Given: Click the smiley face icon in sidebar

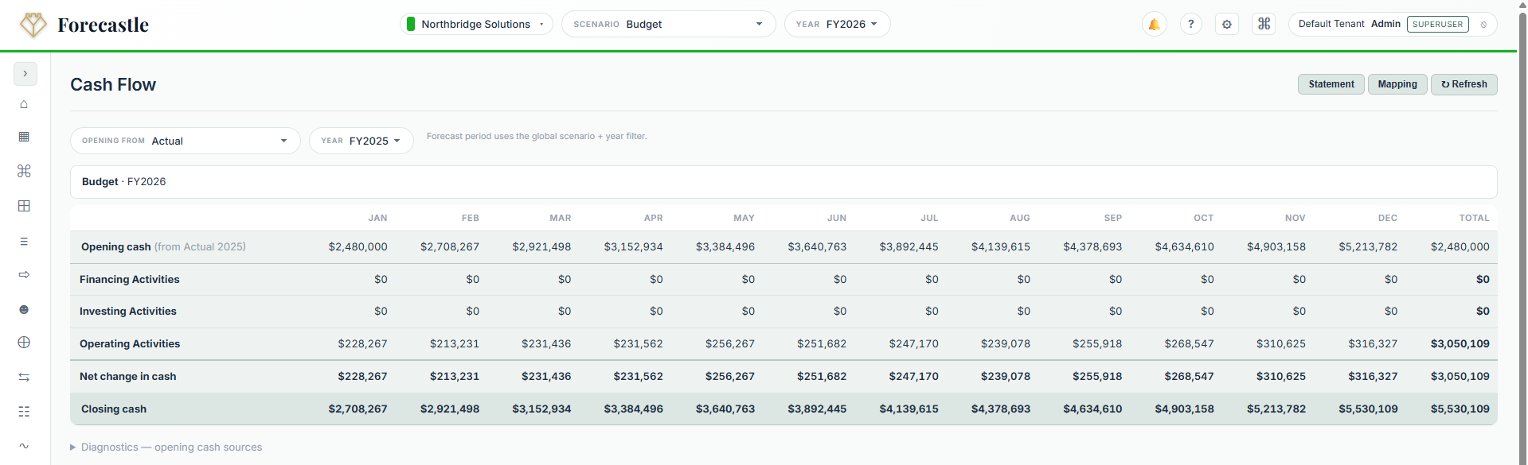Looking at the screenshot, I should point(24,309).
